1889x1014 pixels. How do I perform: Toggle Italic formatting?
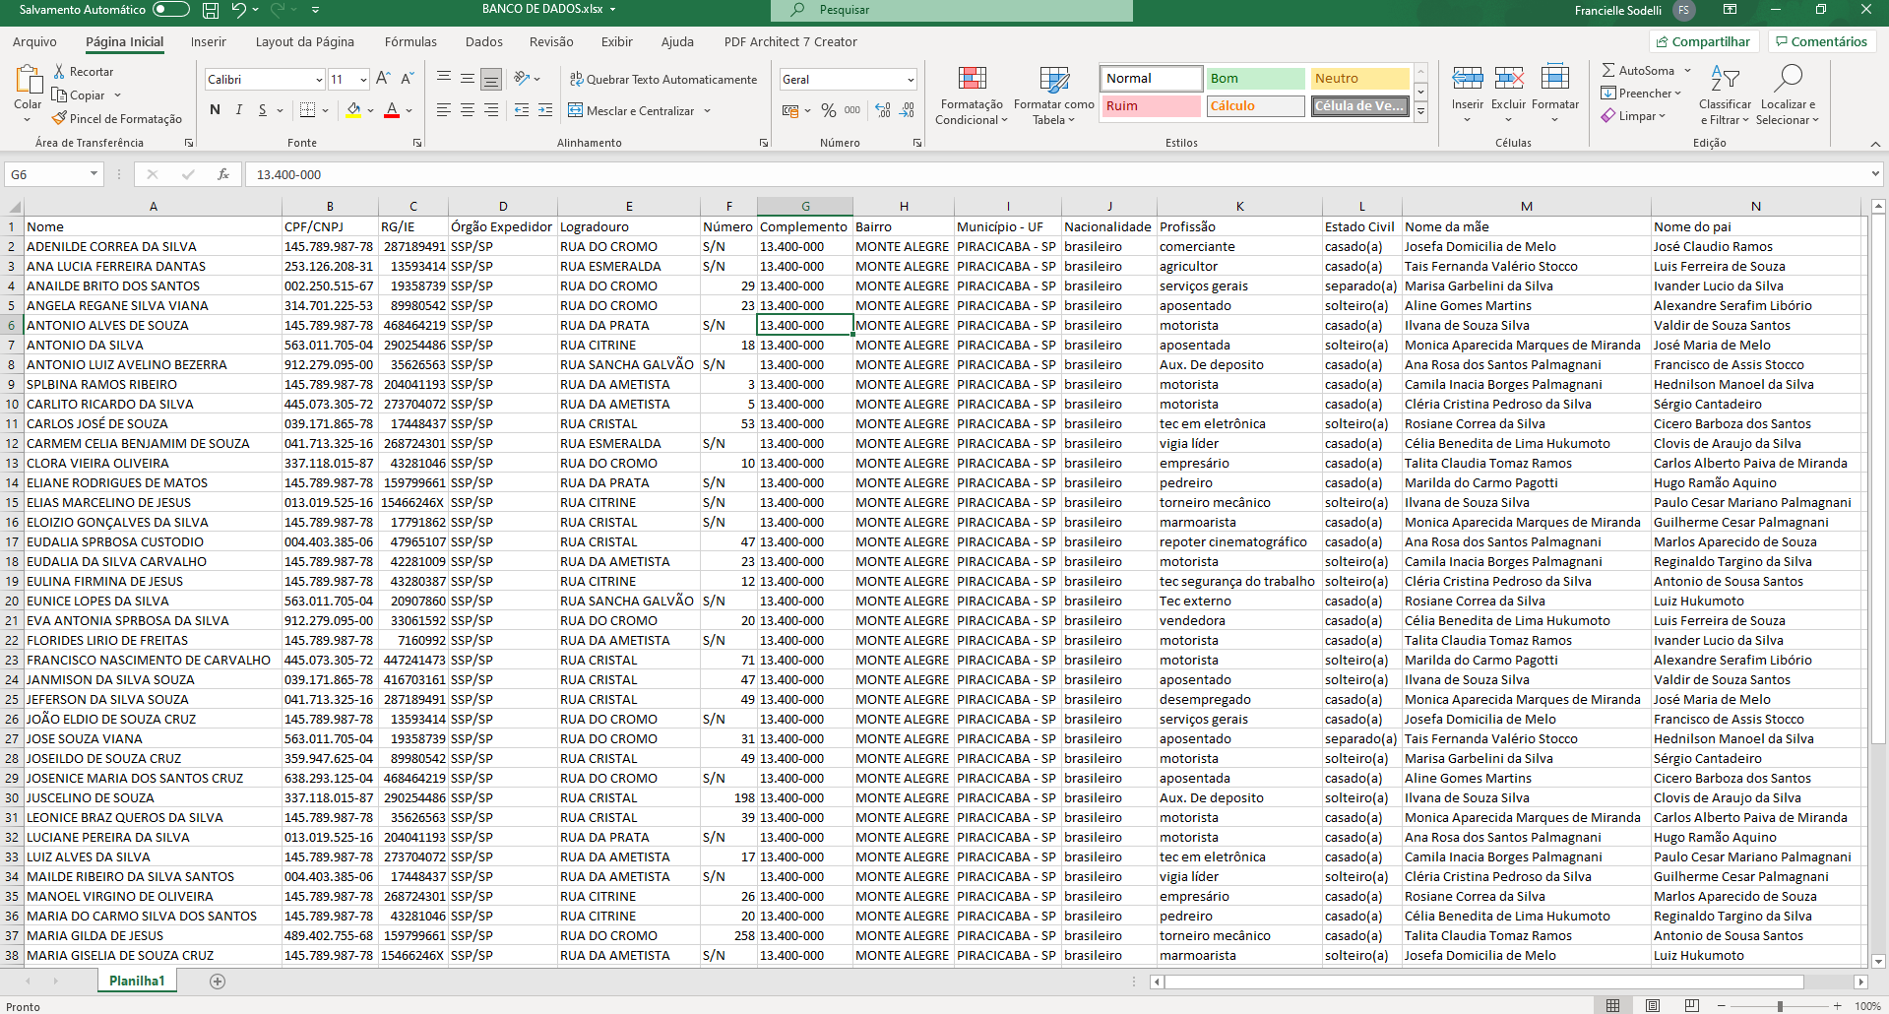238,110
